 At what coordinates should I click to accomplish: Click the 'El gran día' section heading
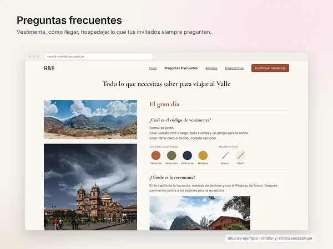click(x=164, y=105)
